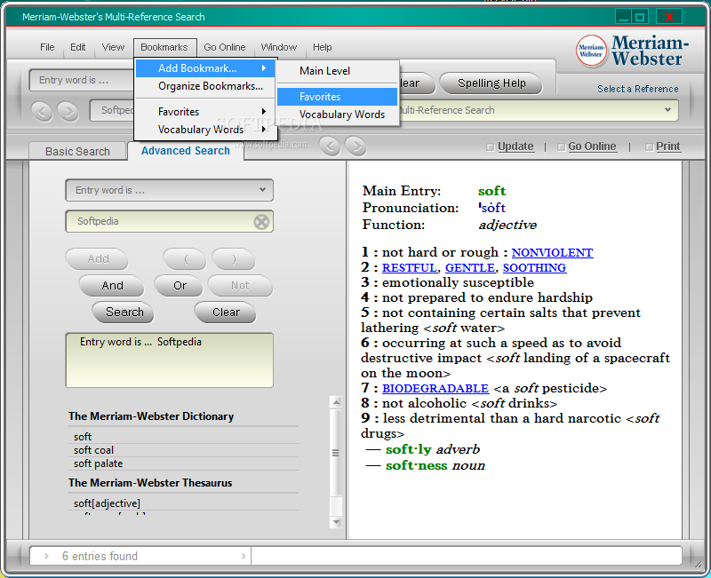Click the Update link
Screen dimensions: 711x578
[x=515, y=146]
